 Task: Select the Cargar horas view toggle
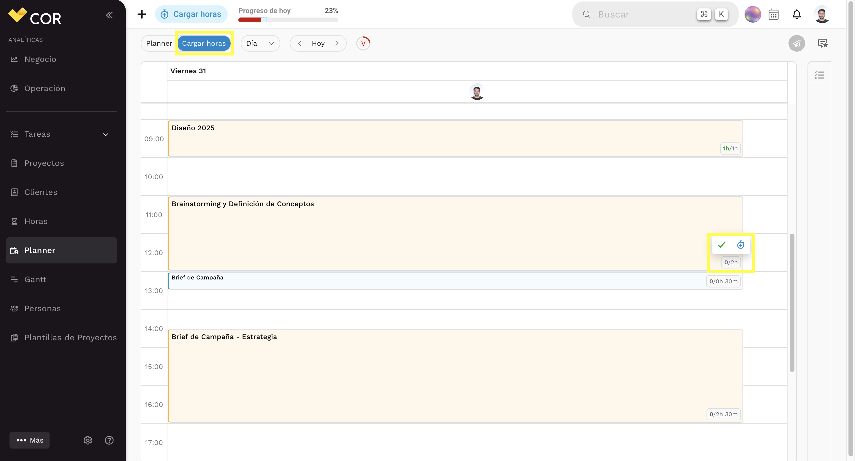pyautogui.click(x=204, y=43)
